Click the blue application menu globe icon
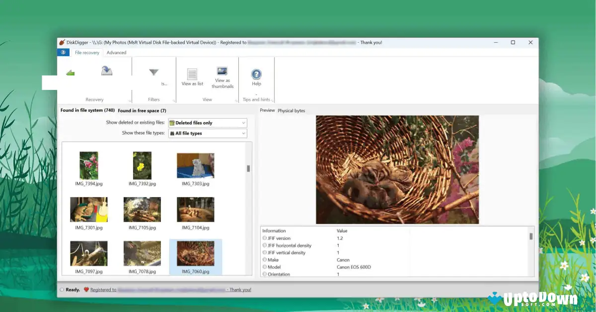The width and height of the screenshot is (596, 312). (63, 52)
